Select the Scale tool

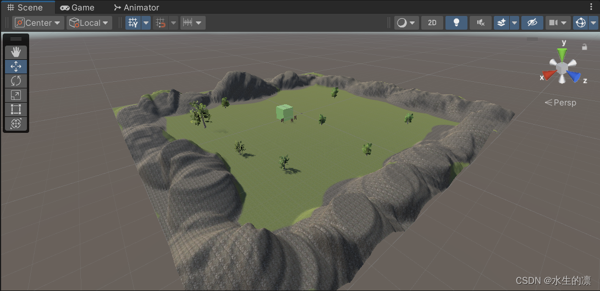point(16,95)
